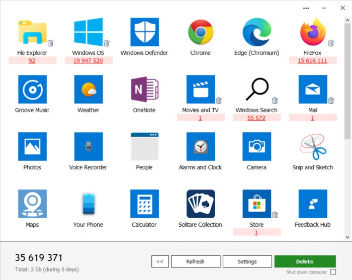This screenshot has height=280, width=352.
Task: Click the Voice Recorder label
Action: click(88, 167)
